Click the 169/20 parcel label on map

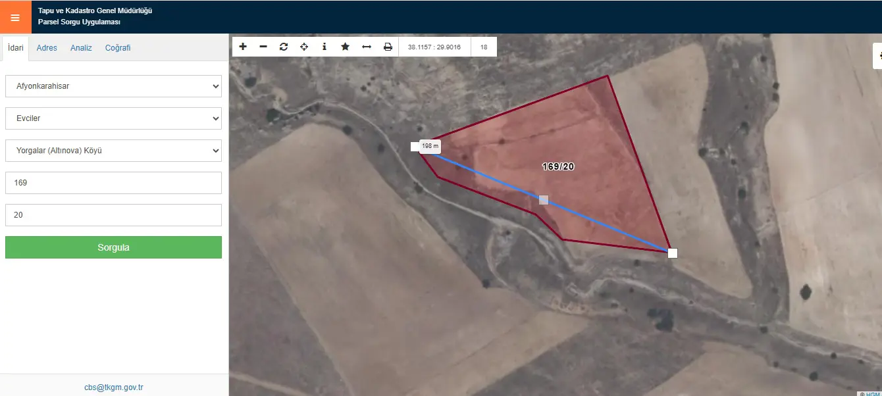[558, 166]
